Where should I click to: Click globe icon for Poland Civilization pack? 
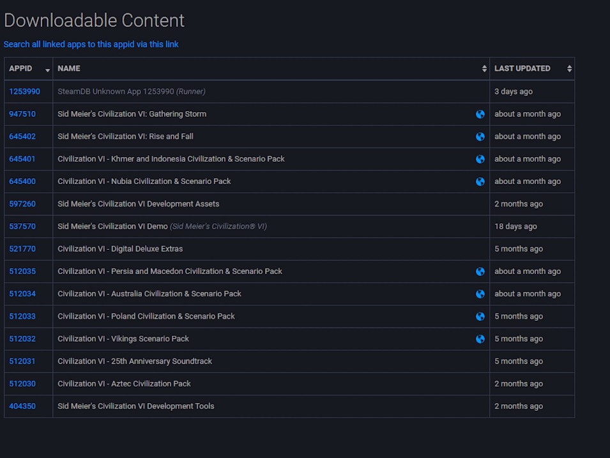(x=480, y=316)
